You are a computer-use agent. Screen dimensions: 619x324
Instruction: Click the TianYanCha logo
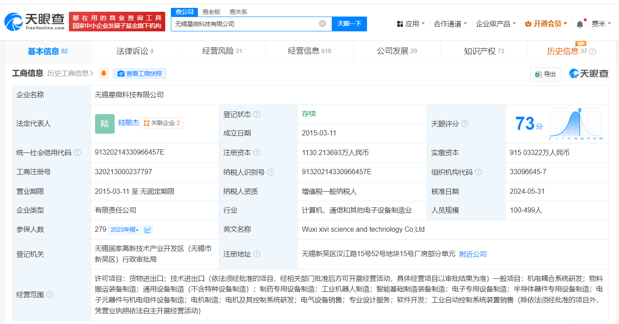point(35,21)
